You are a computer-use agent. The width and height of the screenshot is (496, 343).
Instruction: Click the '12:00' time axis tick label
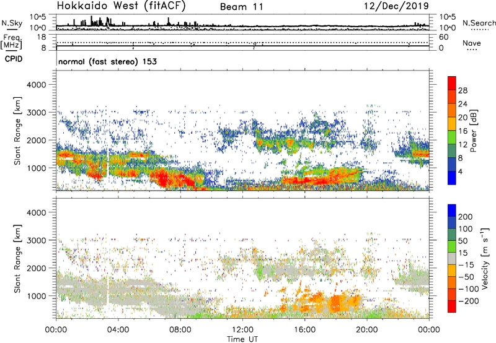coord(242,330)
